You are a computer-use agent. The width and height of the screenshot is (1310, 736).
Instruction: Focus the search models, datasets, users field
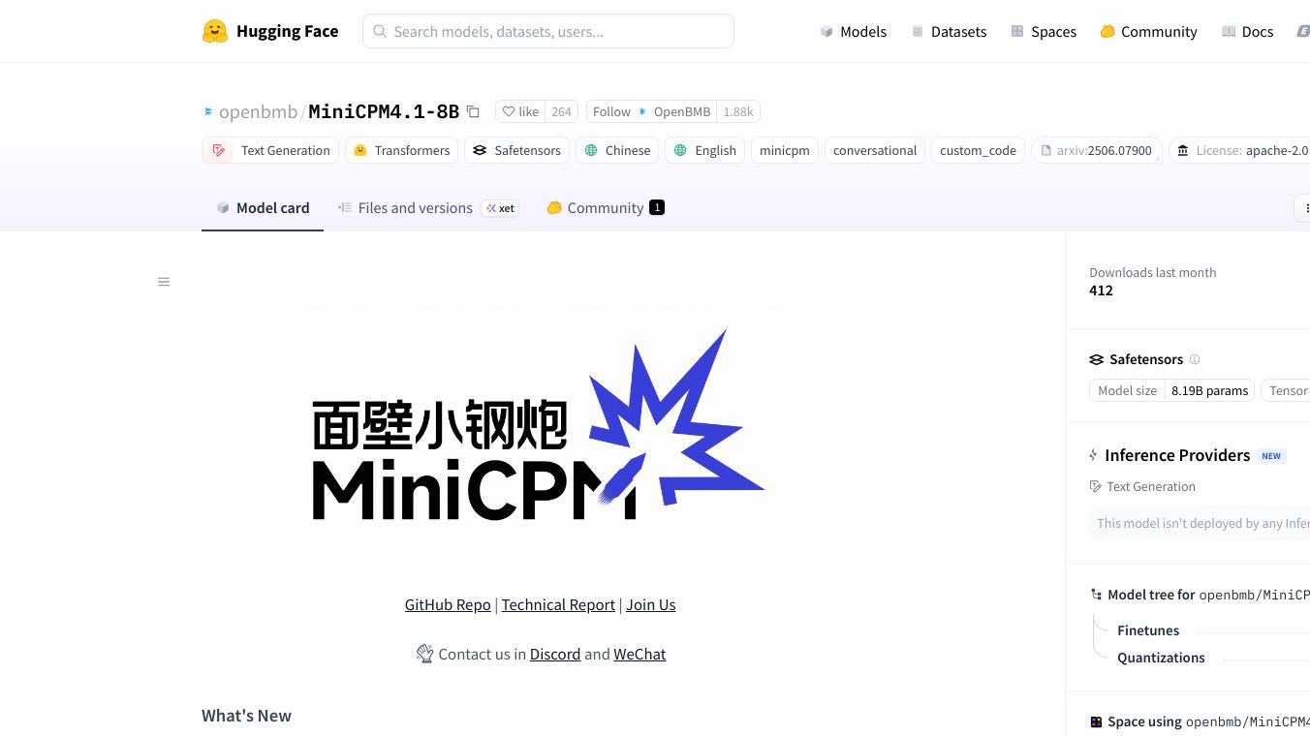548,31
